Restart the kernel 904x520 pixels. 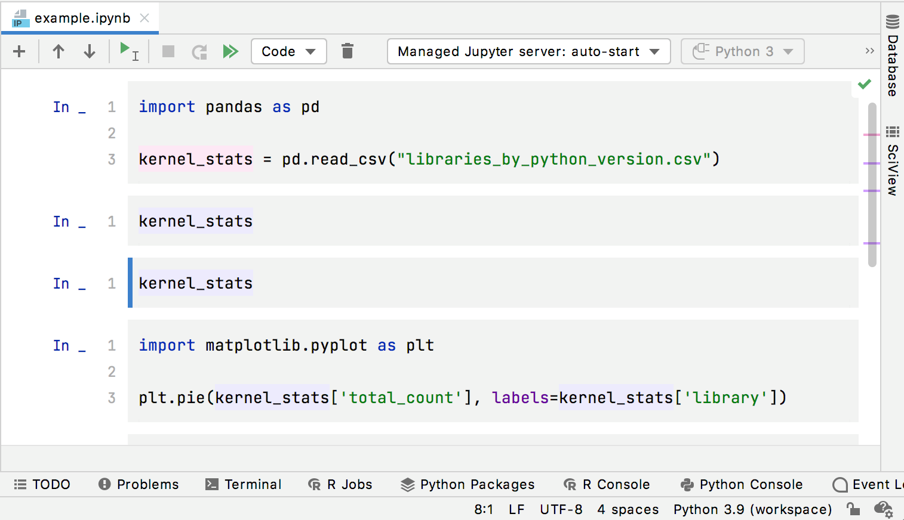click(199, 51)
